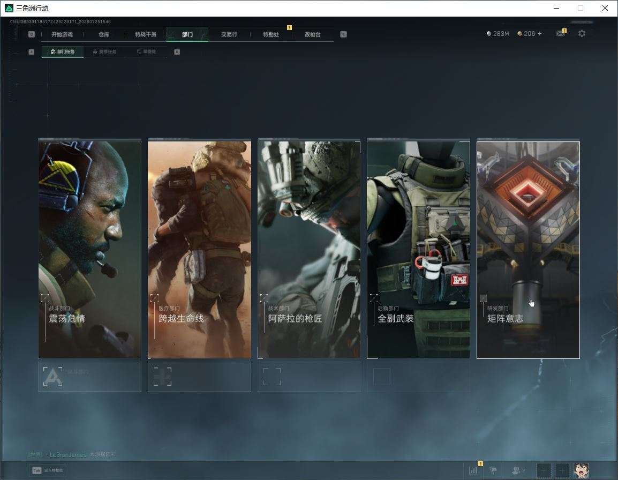This screenshot has height=480, width=618.
Task: Click the Q key hint left of 开始游戏
Action: (x=32, y=34)
